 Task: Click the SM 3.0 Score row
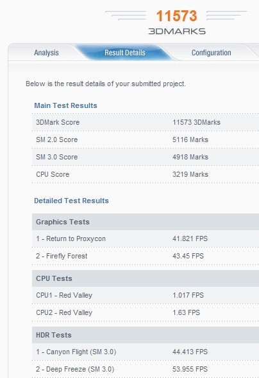[x=146, y=157]
